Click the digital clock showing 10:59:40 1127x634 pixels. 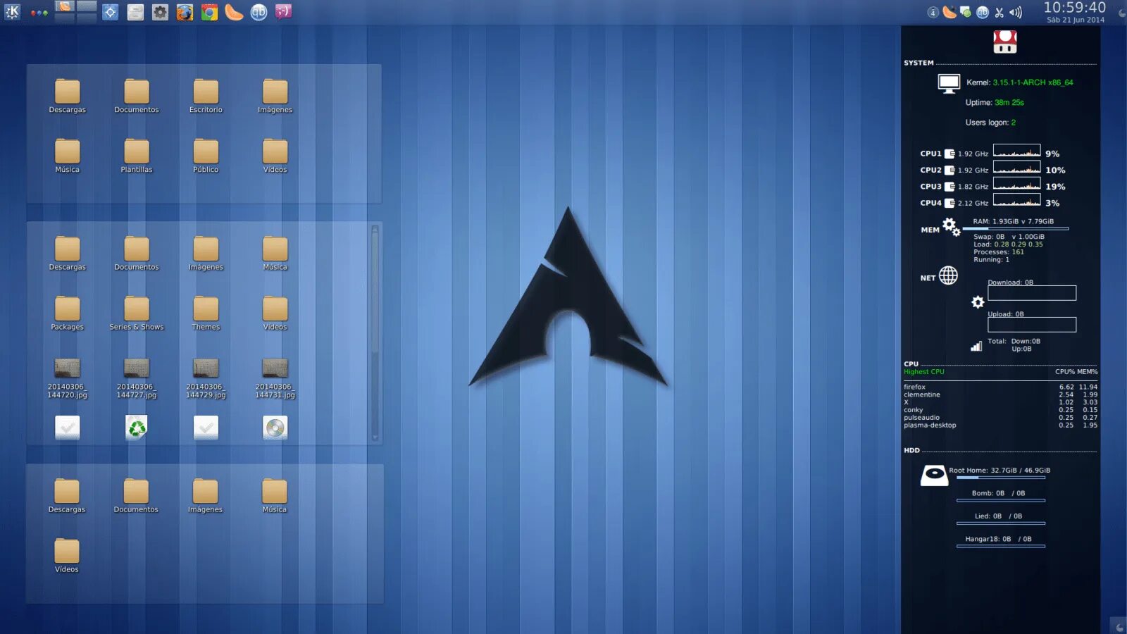click(1075, 8)
